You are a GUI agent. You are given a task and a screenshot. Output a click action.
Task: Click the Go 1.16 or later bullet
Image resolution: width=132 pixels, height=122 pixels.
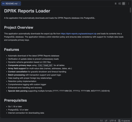click(x=15, y=107)
